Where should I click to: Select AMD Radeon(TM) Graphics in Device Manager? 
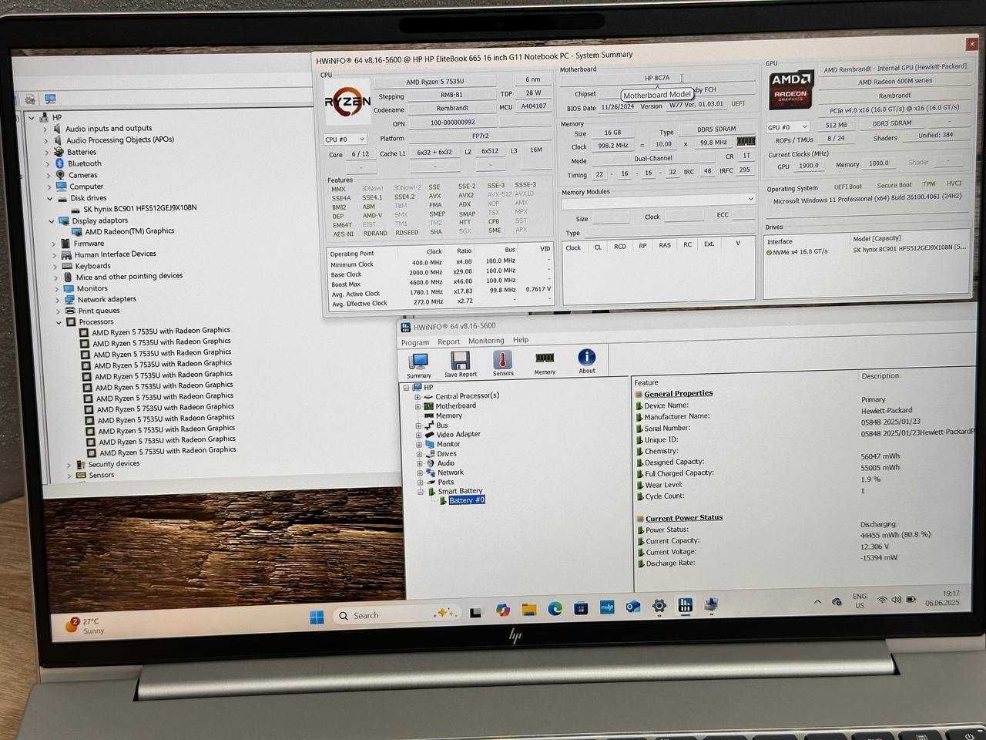point(129,231)
